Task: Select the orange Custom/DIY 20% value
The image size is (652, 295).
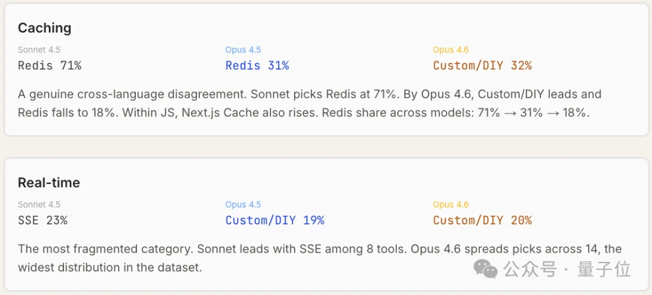Action: pyautogui.click(x=482, y=220)
